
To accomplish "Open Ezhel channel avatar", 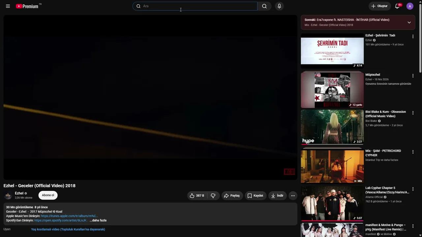I will pos(8,196).
